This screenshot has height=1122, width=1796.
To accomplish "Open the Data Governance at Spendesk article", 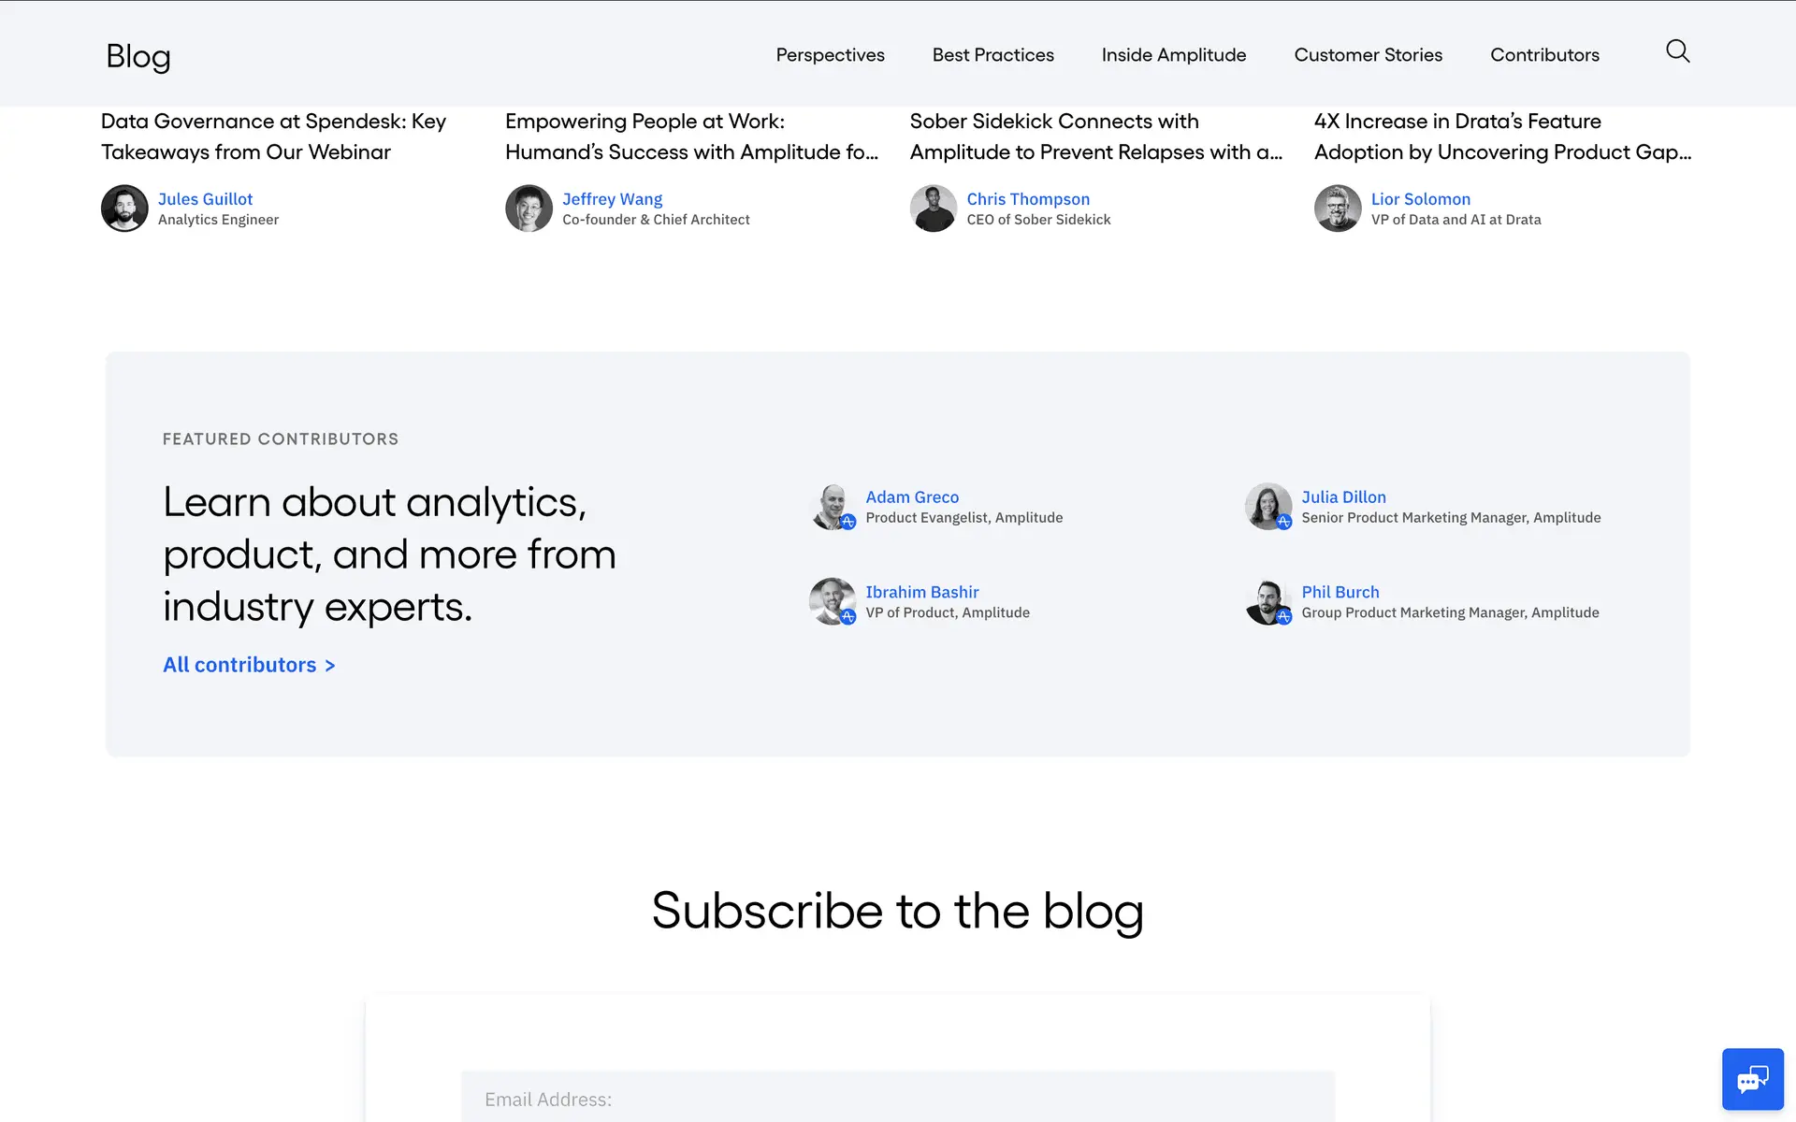I will click(x=273, y=137).
